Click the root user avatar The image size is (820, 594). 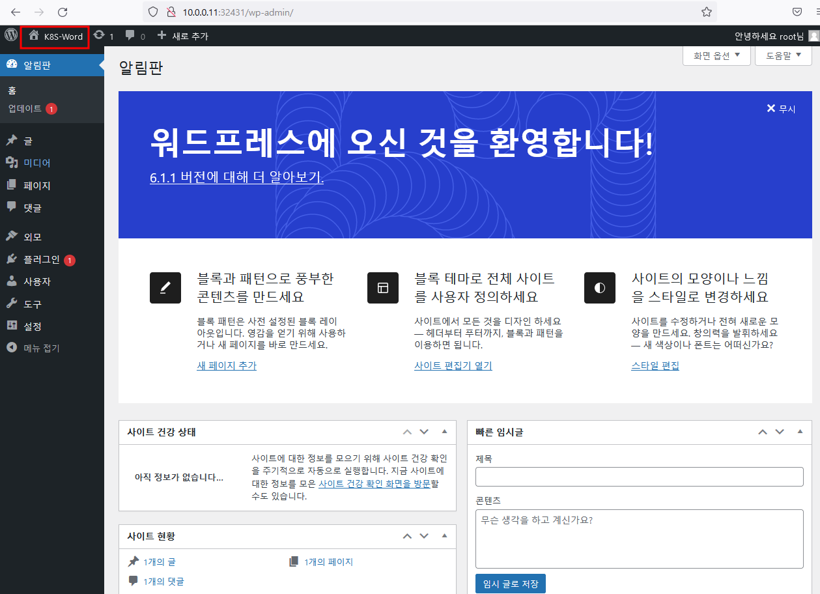pos(813,36)
